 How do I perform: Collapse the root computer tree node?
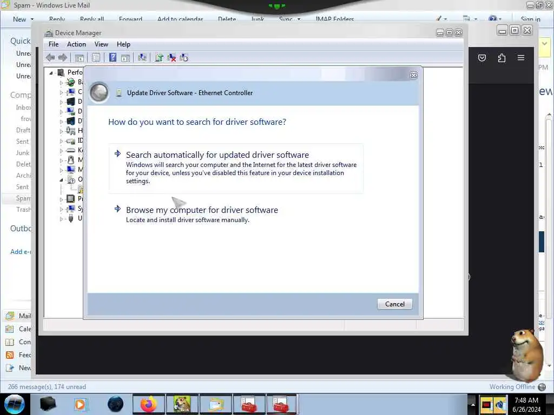click(x=51, y=73)
